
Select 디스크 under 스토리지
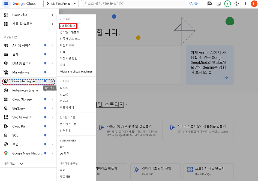[64, 88]
